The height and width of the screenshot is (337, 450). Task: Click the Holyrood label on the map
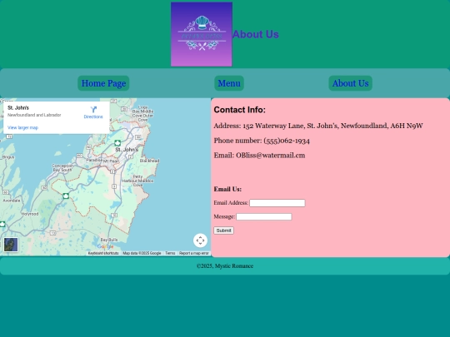coord(30,214)
